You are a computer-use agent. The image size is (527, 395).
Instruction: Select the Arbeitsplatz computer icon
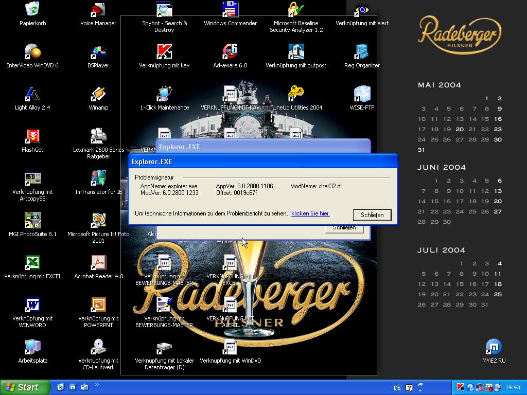click(32, 347)
